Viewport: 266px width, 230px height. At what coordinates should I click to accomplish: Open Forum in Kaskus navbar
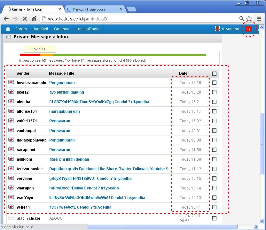[21, 29]
